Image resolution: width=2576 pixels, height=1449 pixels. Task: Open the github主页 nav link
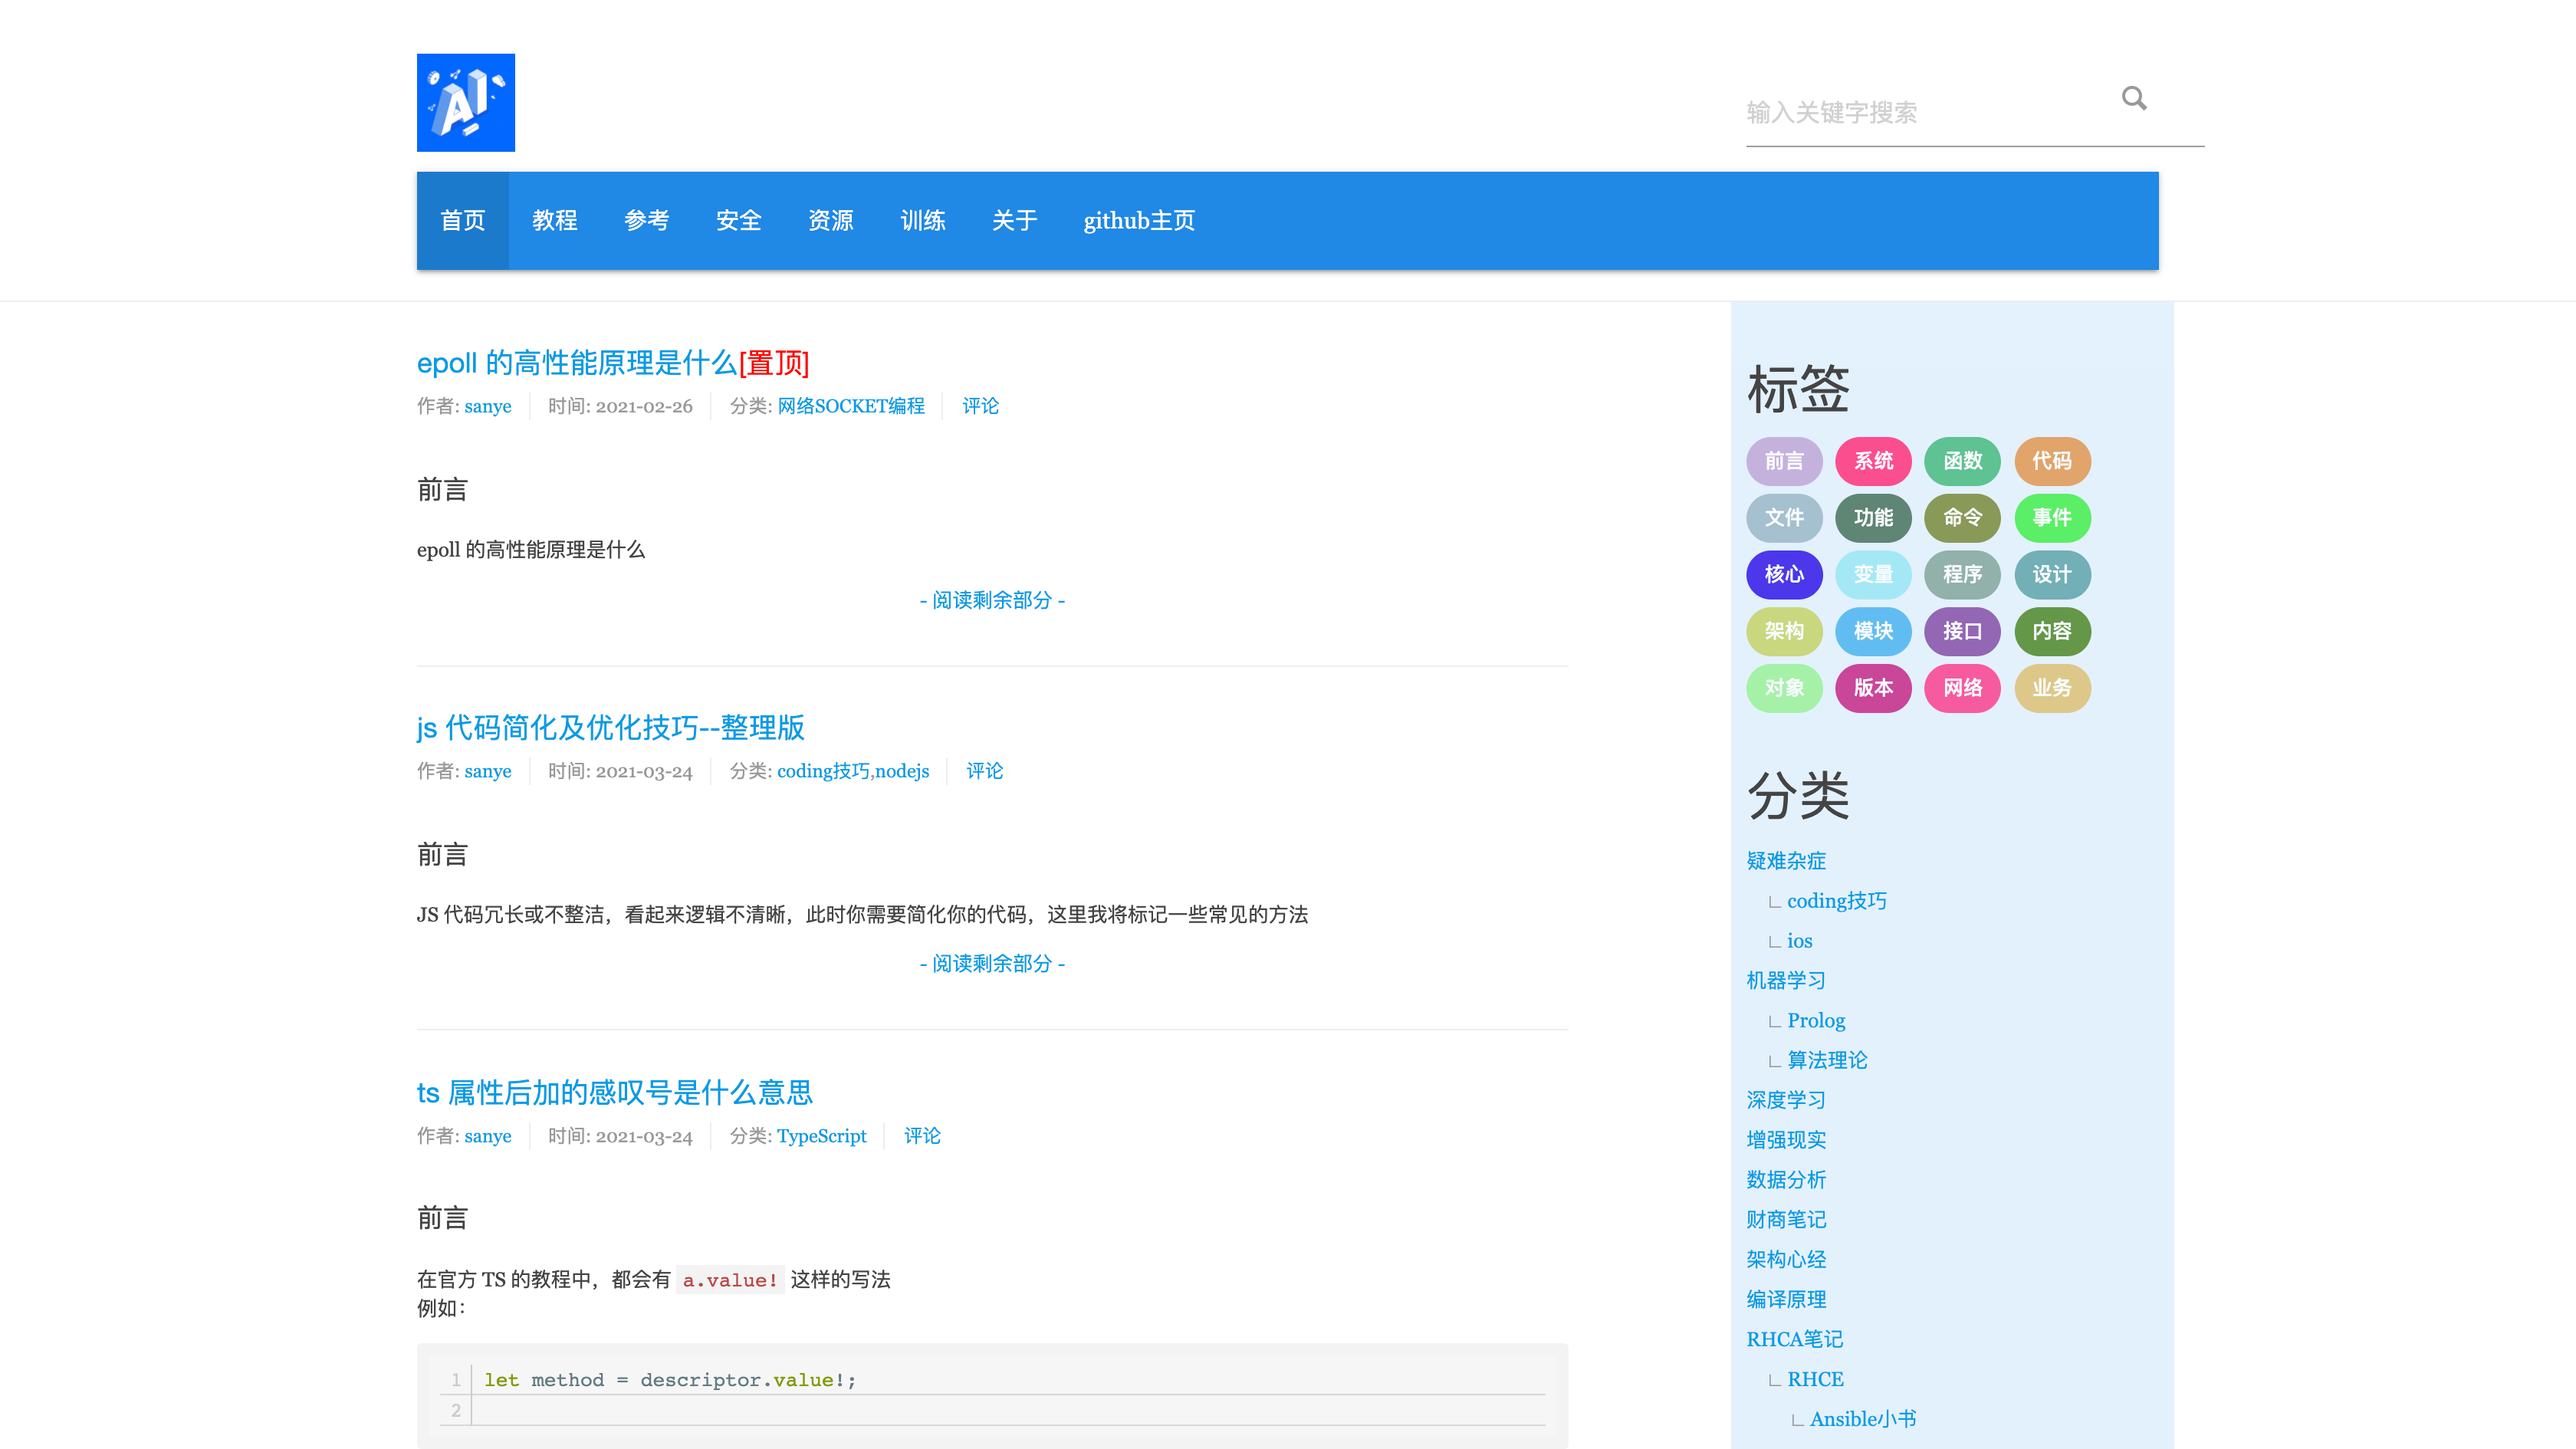1138,221
